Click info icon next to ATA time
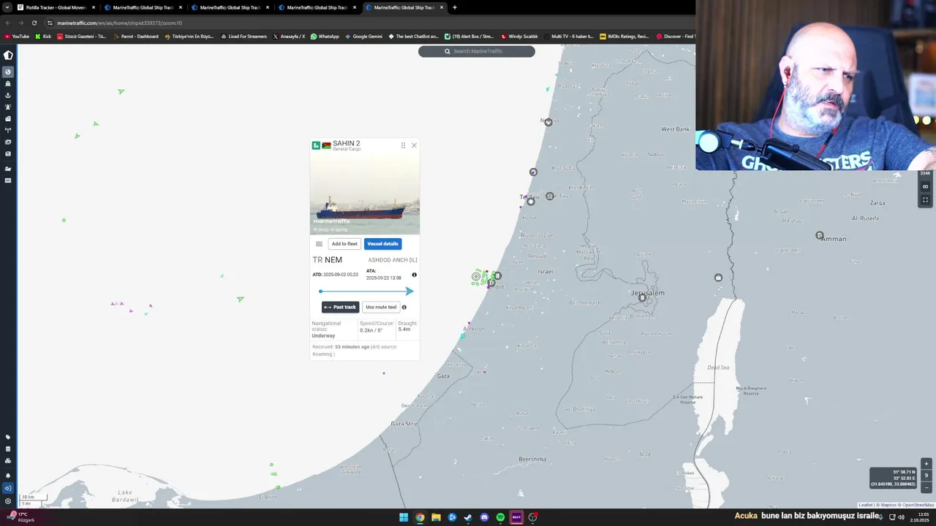Viewport: 936px width, 526px height. pyautogui.click(x=414, y=275)
